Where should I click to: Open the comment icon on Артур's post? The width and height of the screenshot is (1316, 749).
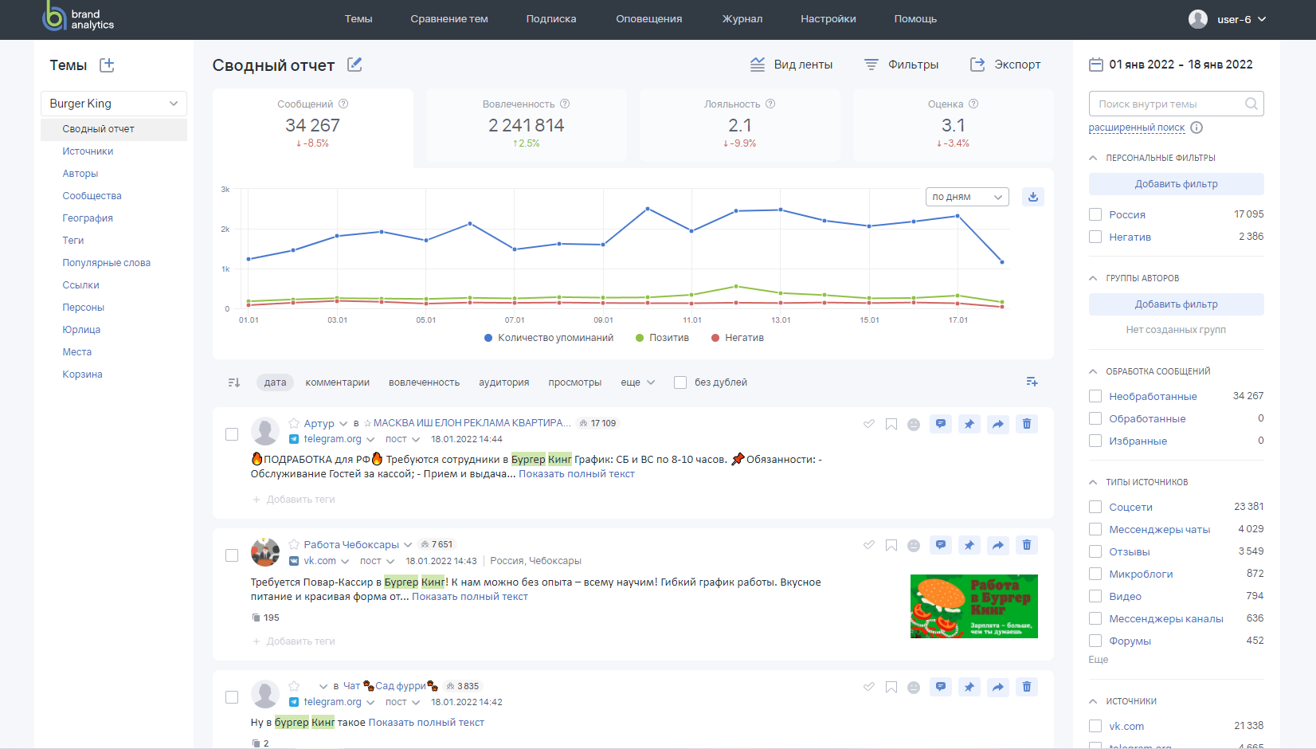pyautogui.click(x=941, y=424)
